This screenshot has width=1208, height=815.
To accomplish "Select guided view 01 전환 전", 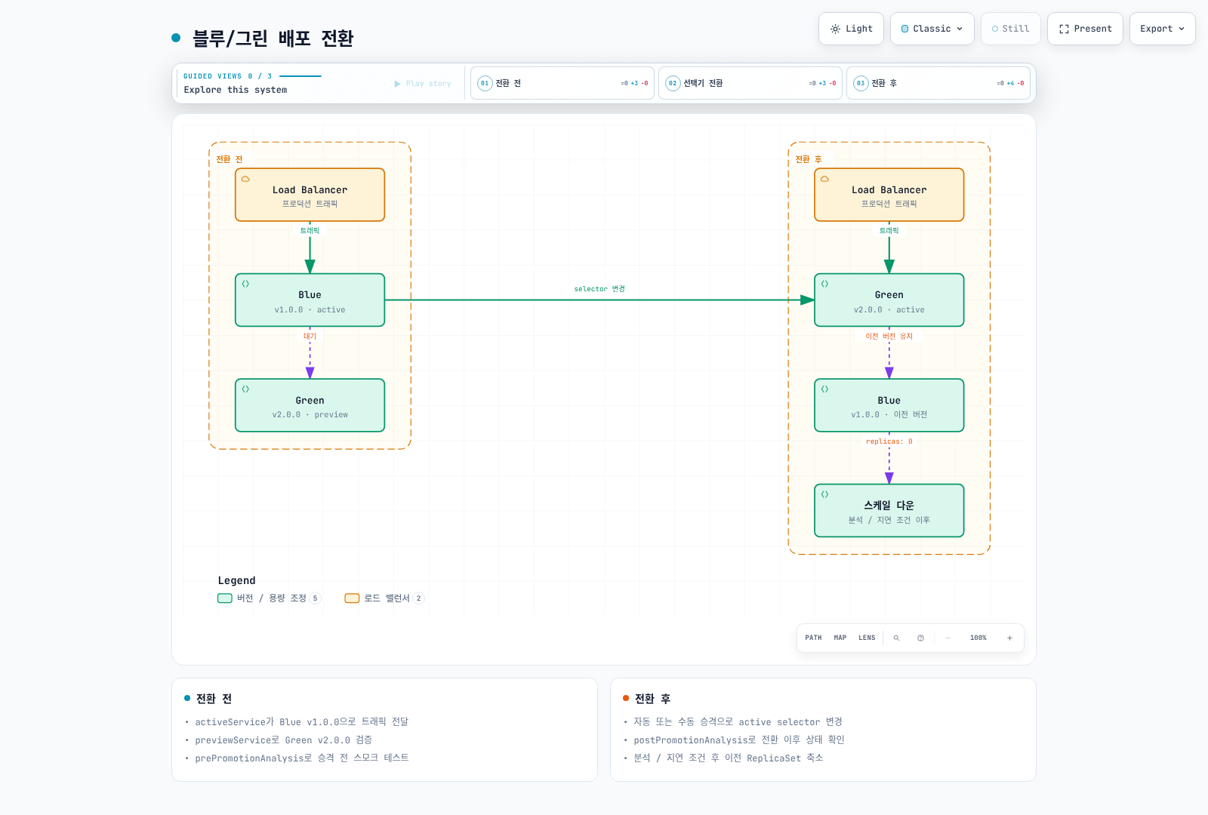I will [x=562, y=83].
